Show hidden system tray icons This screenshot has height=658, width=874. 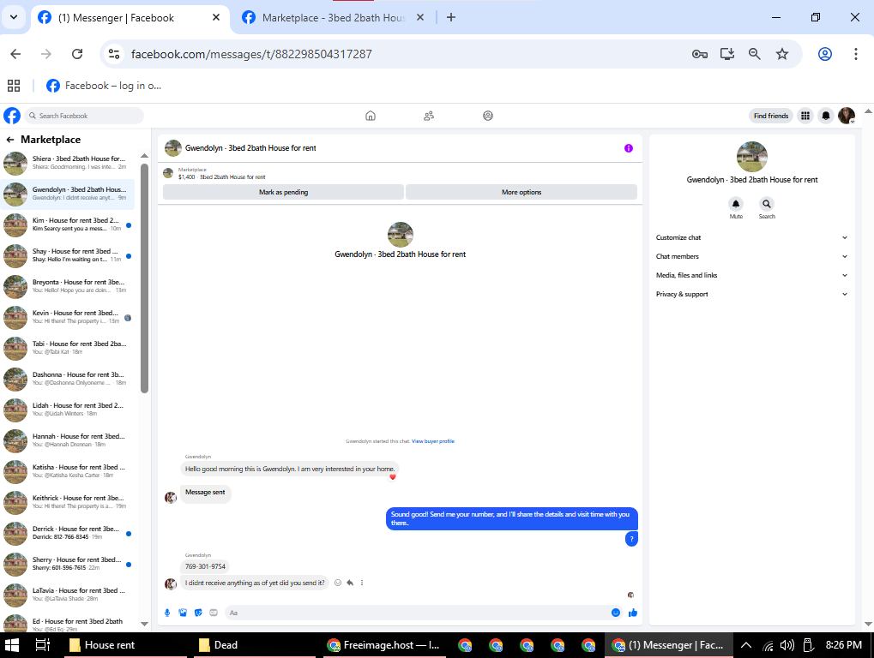746,645
